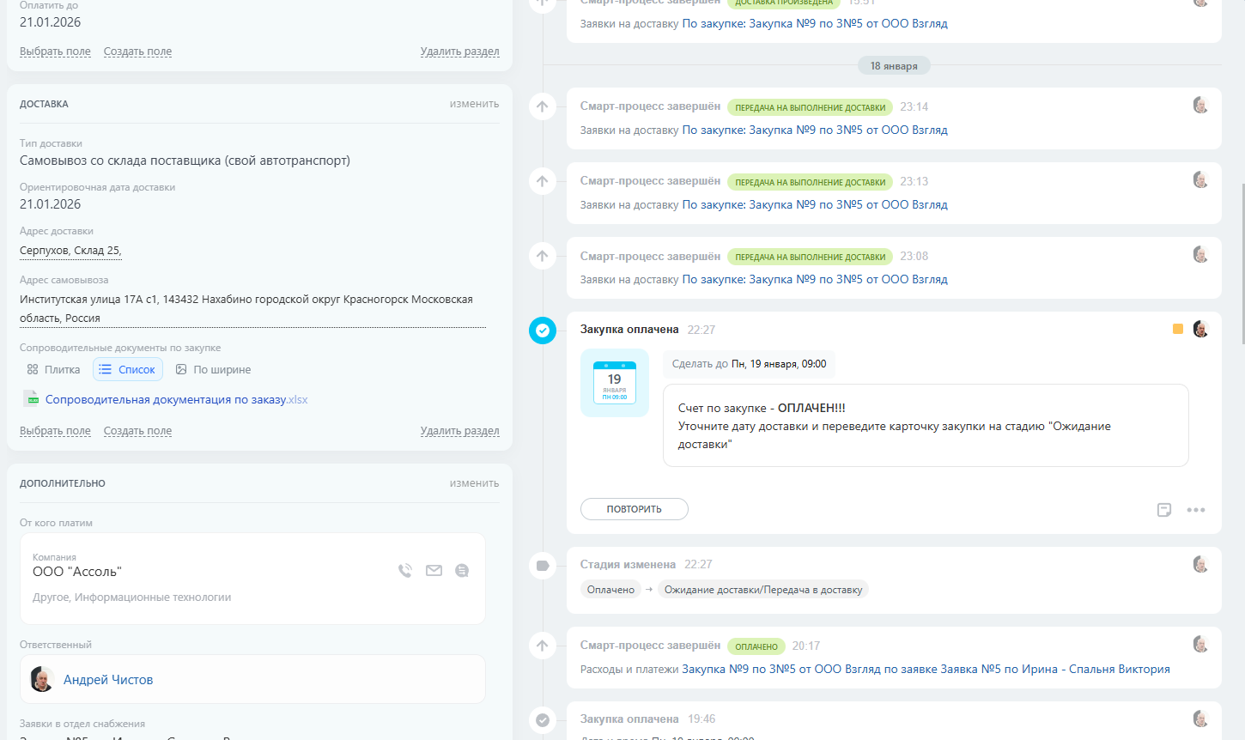Image resolution: width=1245 pixels, height=740 pixels.
Task: Switch documents view to Плитка
Action: coord(53,370)
